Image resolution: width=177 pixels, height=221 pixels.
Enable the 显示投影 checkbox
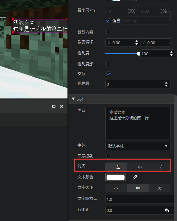(x=109, y=156)
